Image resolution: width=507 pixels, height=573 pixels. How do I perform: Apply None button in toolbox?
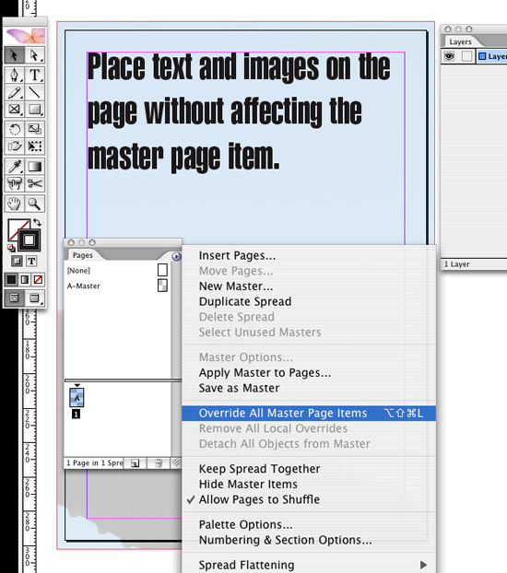[38, 279]
